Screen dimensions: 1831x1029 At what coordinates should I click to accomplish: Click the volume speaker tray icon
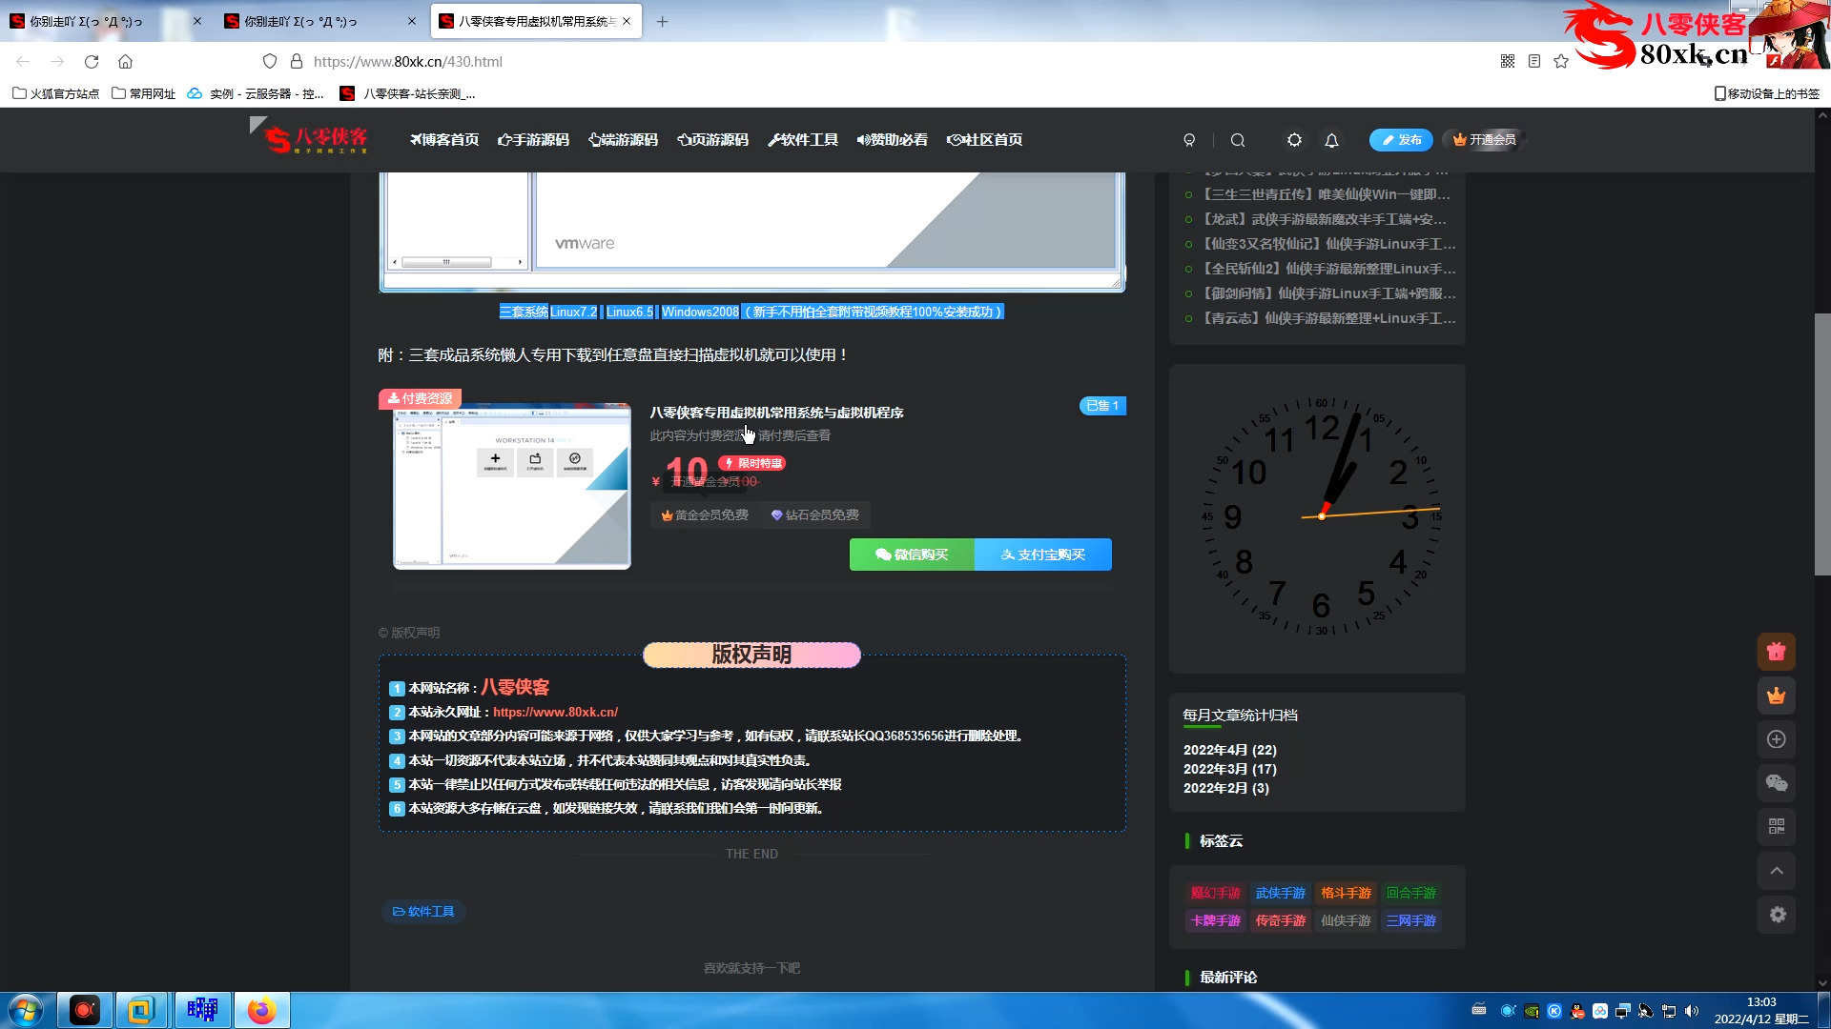pyautogui.click(x=1692, y=1011)
